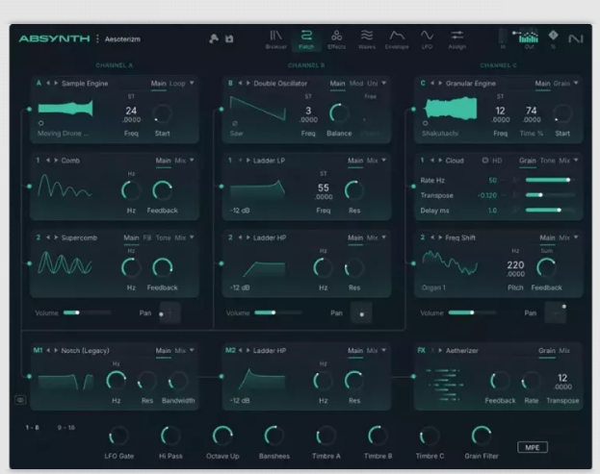
Task: Toggle Ladder LP filter power dot
Action: coord(222,187)
